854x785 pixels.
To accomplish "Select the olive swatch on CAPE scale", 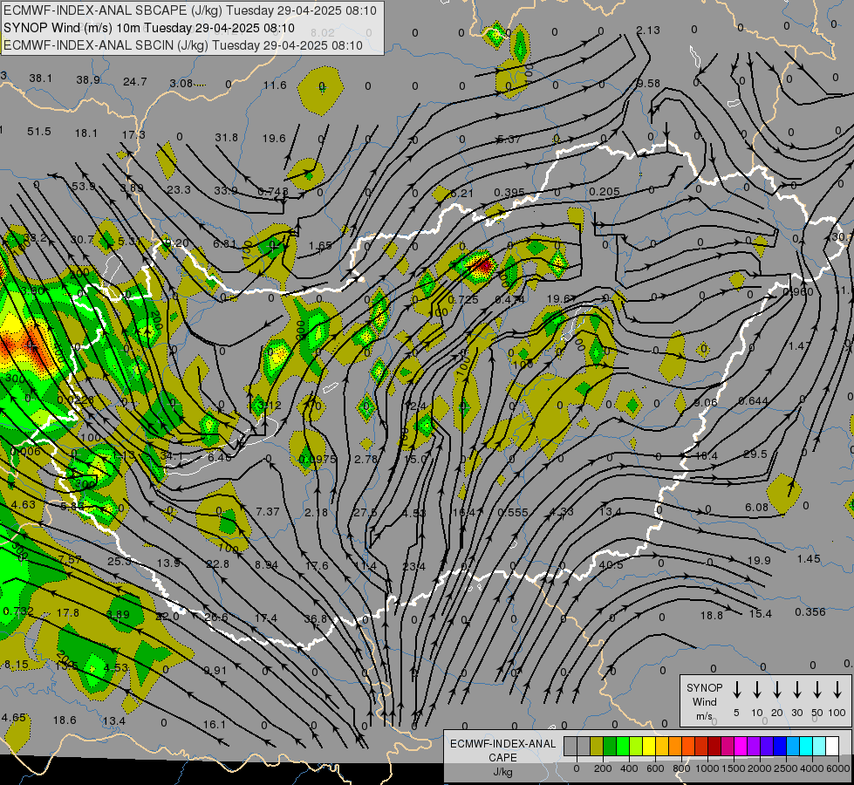I will (597, 747).
